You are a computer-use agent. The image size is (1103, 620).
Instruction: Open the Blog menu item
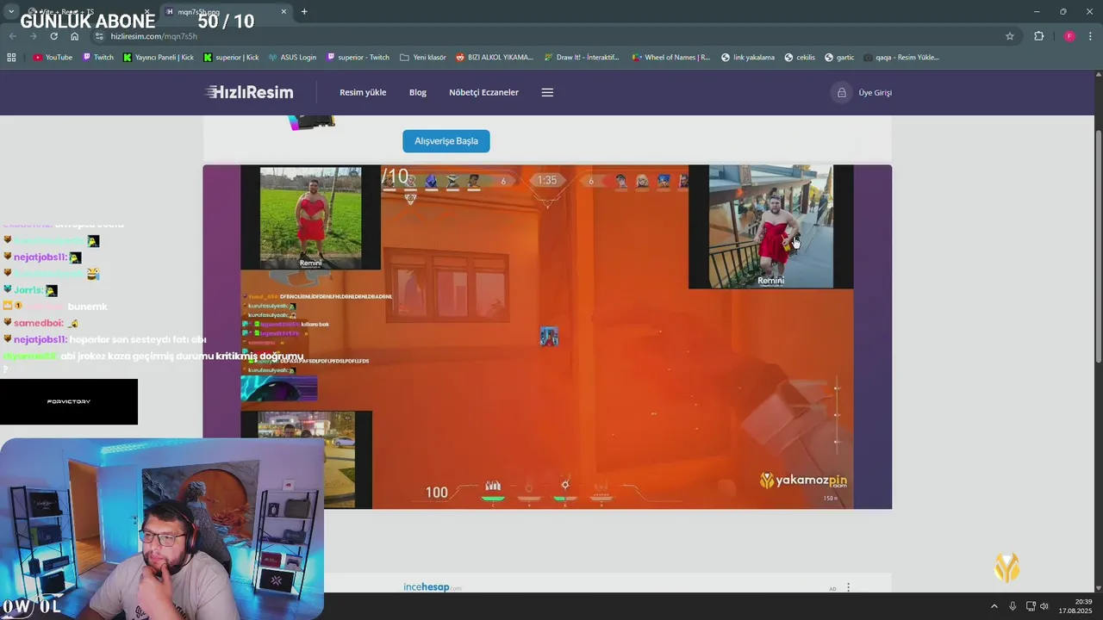click(x=418, y=92)
